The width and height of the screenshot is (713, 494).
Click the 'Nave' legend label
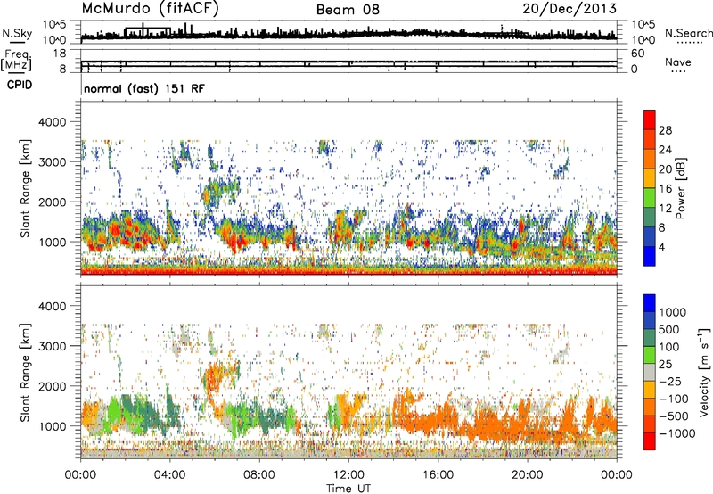click(678, 62)
